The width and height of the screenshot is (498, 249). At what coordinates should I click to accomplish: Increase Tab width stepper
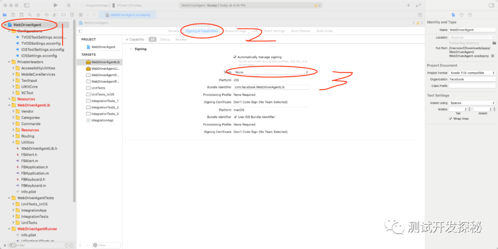[x=469, y=109]
